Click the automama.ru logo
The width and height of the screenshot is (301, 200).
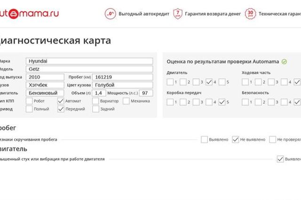(29, 14)
